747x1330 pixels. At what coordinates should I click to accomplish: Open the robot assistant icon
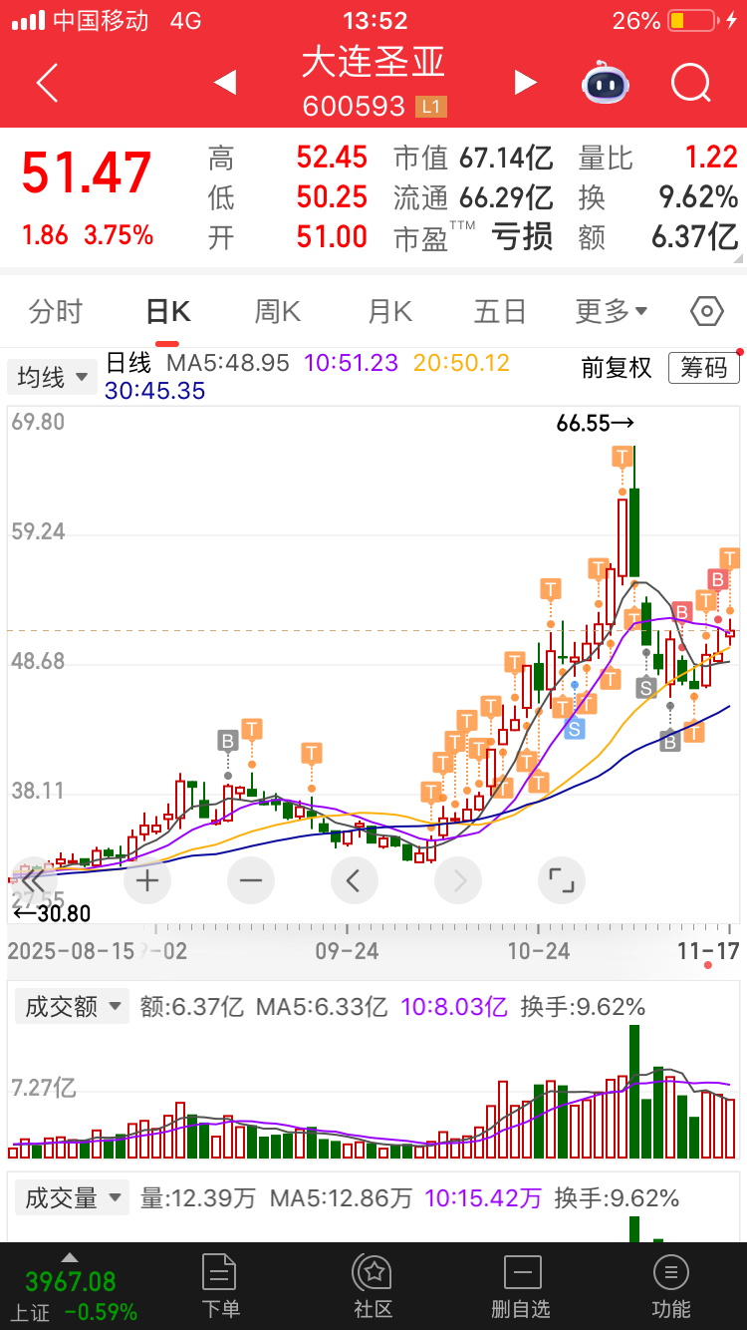[x=605, y=82]
